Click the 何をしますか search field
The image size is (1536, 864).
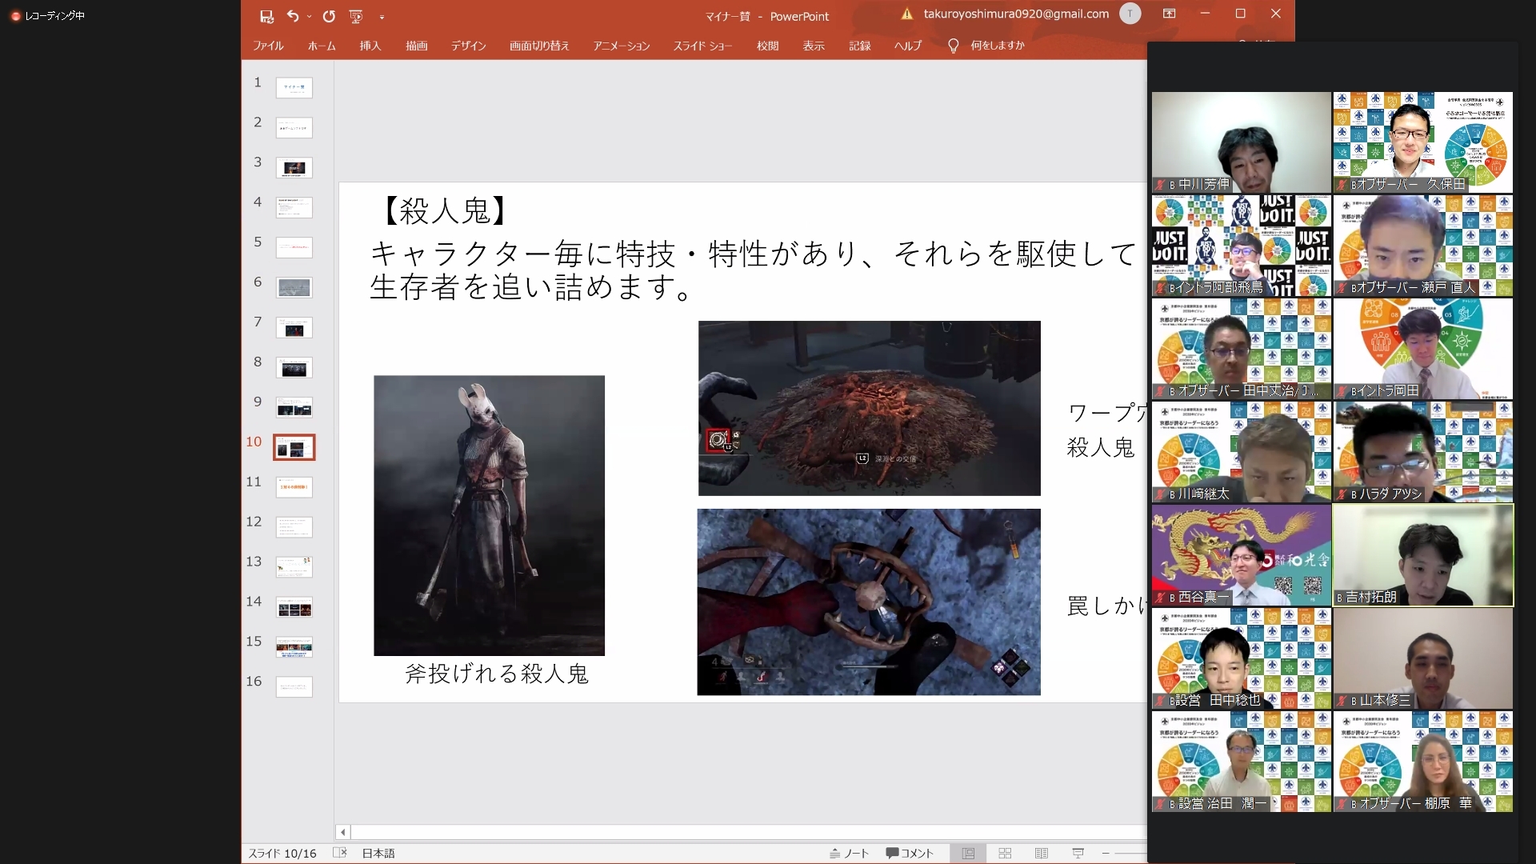point(998,46)
